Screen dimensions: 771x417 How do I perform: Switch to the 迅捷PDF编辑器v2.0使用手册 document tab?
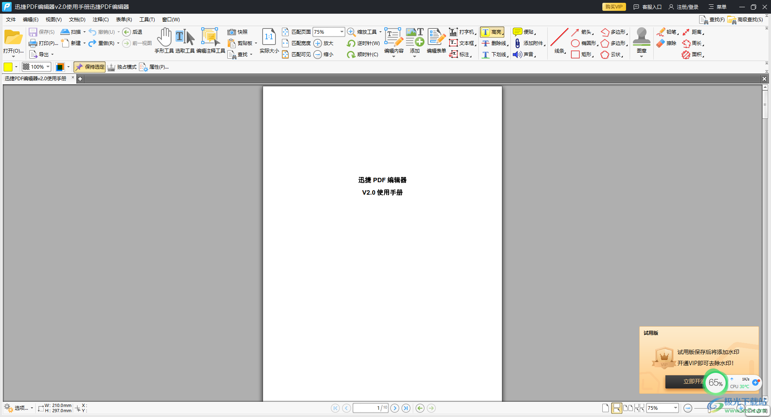click(x=36, y=79)
